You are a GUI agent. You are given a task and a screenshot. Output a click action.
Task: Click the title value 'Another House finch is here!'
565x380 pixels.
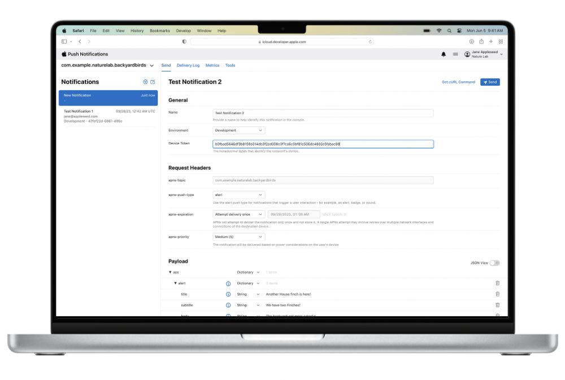click(288, 294)
